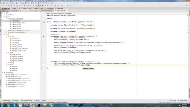
Task: Close the MainActivity.java tab
Action: (x=67, y=11)
